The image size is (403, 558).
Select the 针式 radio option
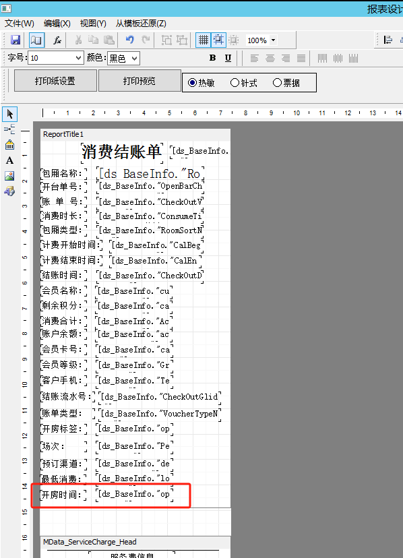click(x=243, y=83)
